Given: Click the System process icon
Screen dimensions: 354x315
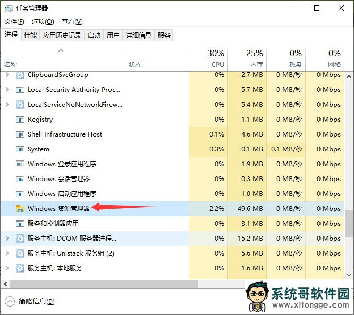Looking at the screenshot, I should (20, 149).
